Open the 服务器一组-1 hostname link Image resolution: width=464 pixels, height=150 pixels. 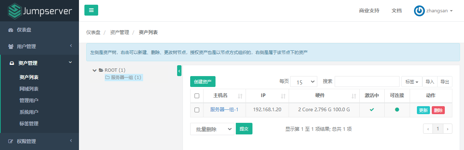point(224,110)
